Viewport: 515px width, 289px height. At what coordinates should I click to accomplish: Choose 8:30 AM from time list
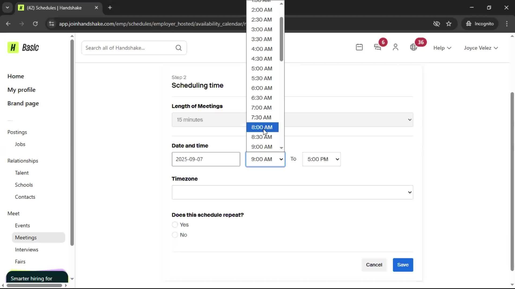[x=262, y=137]
